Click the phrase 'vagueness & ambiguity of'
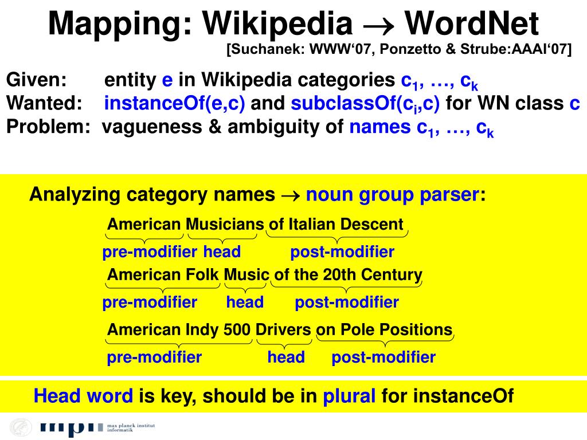The image size is (587, 440). pyautogui.click(x=223, y=127)
